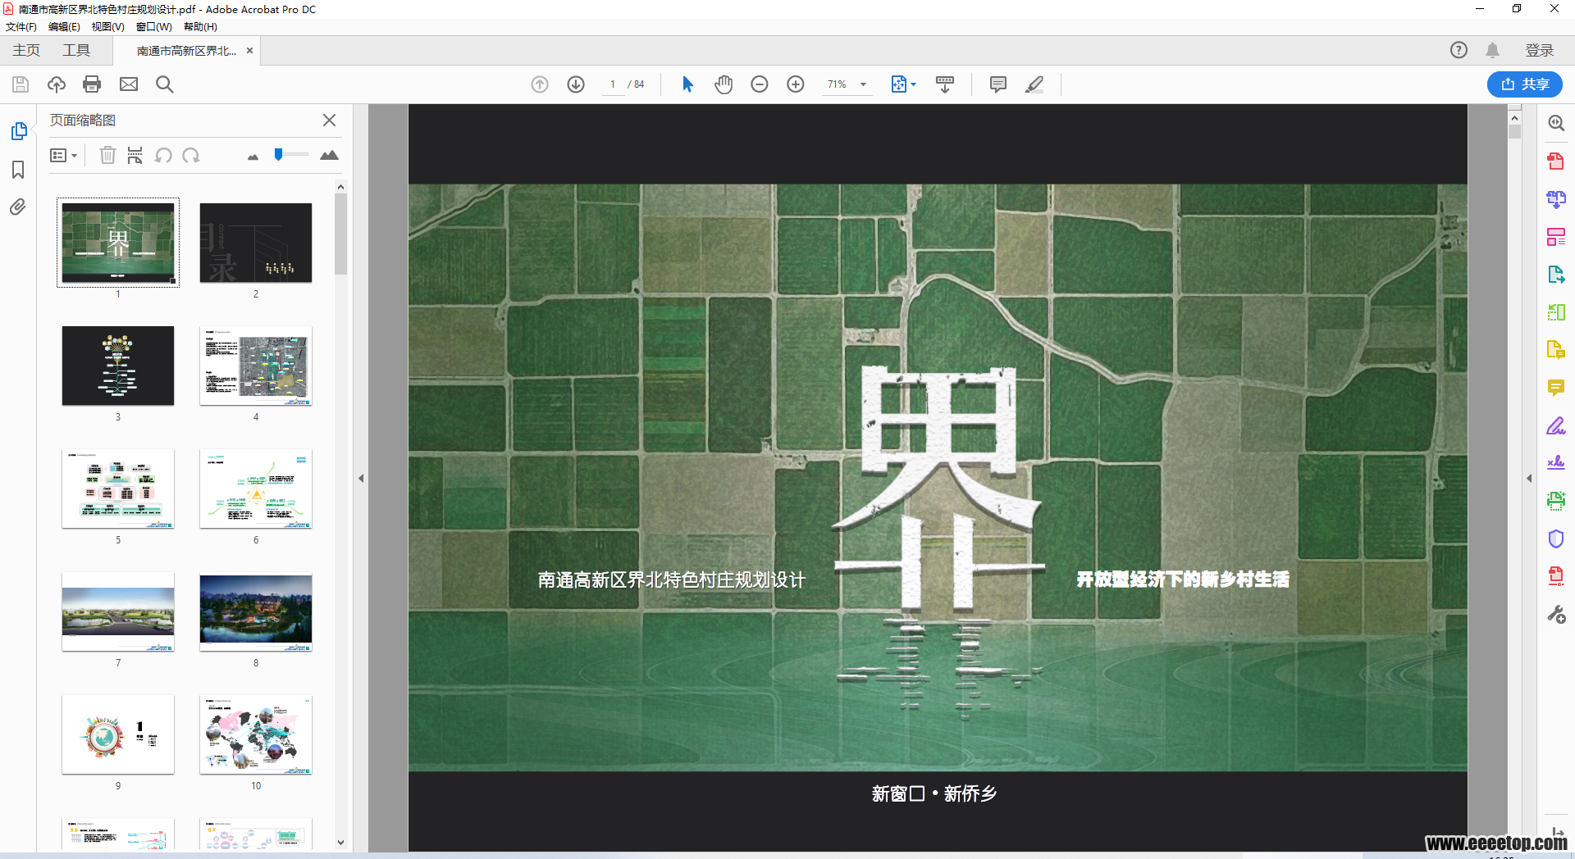Open page thumbnails panel icon
Screen dimensions: 1575x859
pyautogui.click(x=19, y=131)
